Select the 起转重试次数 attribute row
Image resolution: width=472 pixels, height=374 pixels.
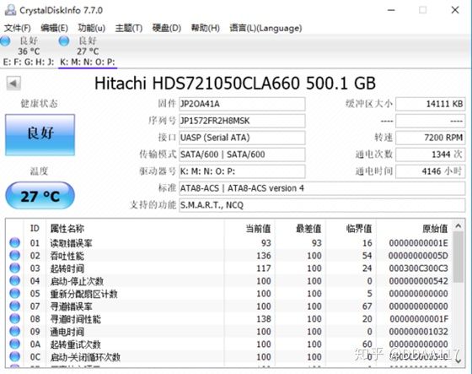pyautogui.click(x=228, y=344)
